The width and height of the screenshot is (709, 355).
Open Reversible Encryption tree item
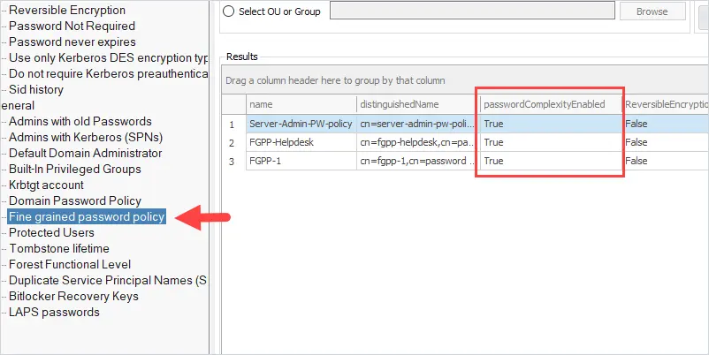coord(67,10)
